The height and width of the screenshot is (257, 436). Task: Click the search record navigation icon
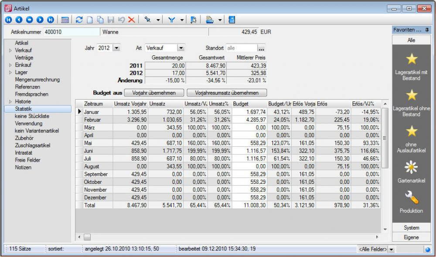(x=30, y=20)
